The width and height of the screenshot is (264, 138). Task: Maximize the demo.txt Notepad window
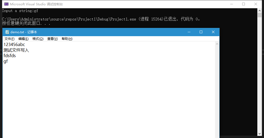(x=201, y=32)
